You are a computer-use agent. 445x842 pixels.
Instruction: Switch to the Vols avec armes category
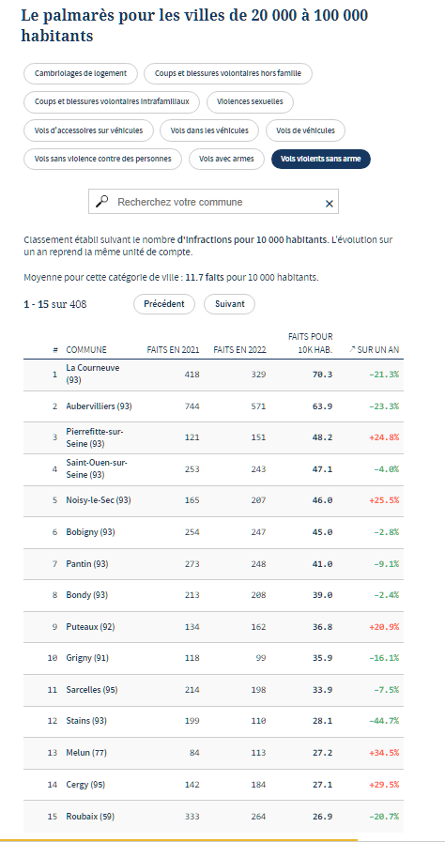[x=226, y=159]
